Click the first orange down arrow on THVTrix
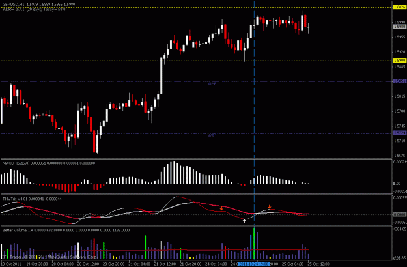The width and height of the screenshot is (407, 267). pyautogui.click(x=221, y=208)
